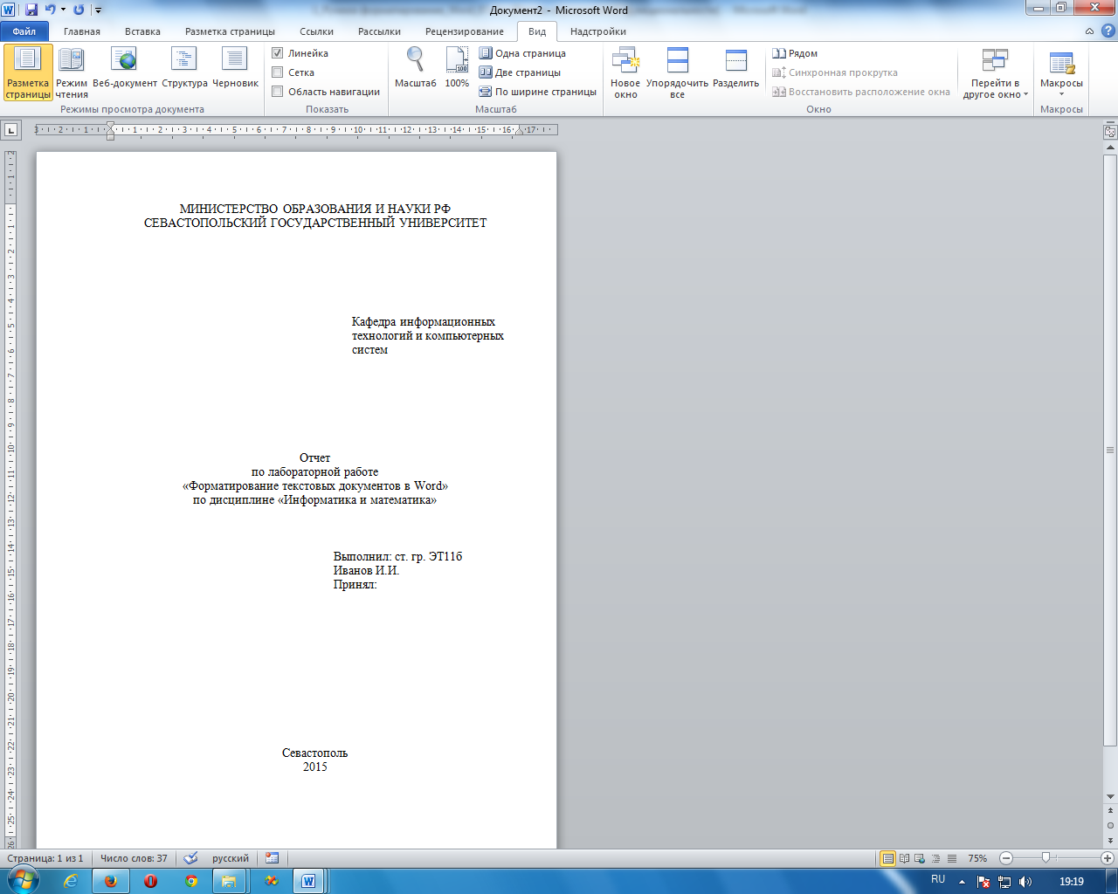Click zoom in plus button
The height and width of the screenshot is (894, 1118).
coord(1108,858)
